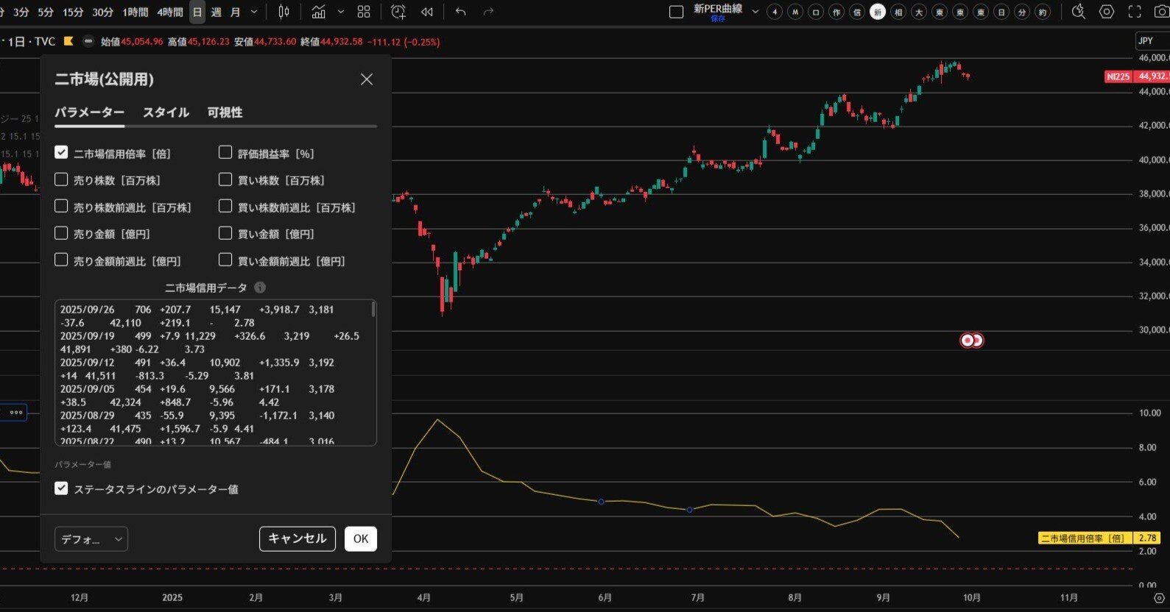The width and height of the screenshot is (1170, 612).
Task: Select the '作' quick layout button
Action: tap(836, 12)
